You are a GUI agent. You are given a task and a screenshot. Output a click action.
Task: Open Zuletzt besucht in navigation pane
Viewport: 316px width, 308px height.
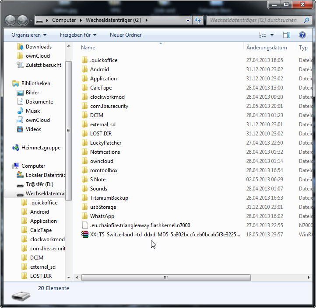[x=43, y=65]
